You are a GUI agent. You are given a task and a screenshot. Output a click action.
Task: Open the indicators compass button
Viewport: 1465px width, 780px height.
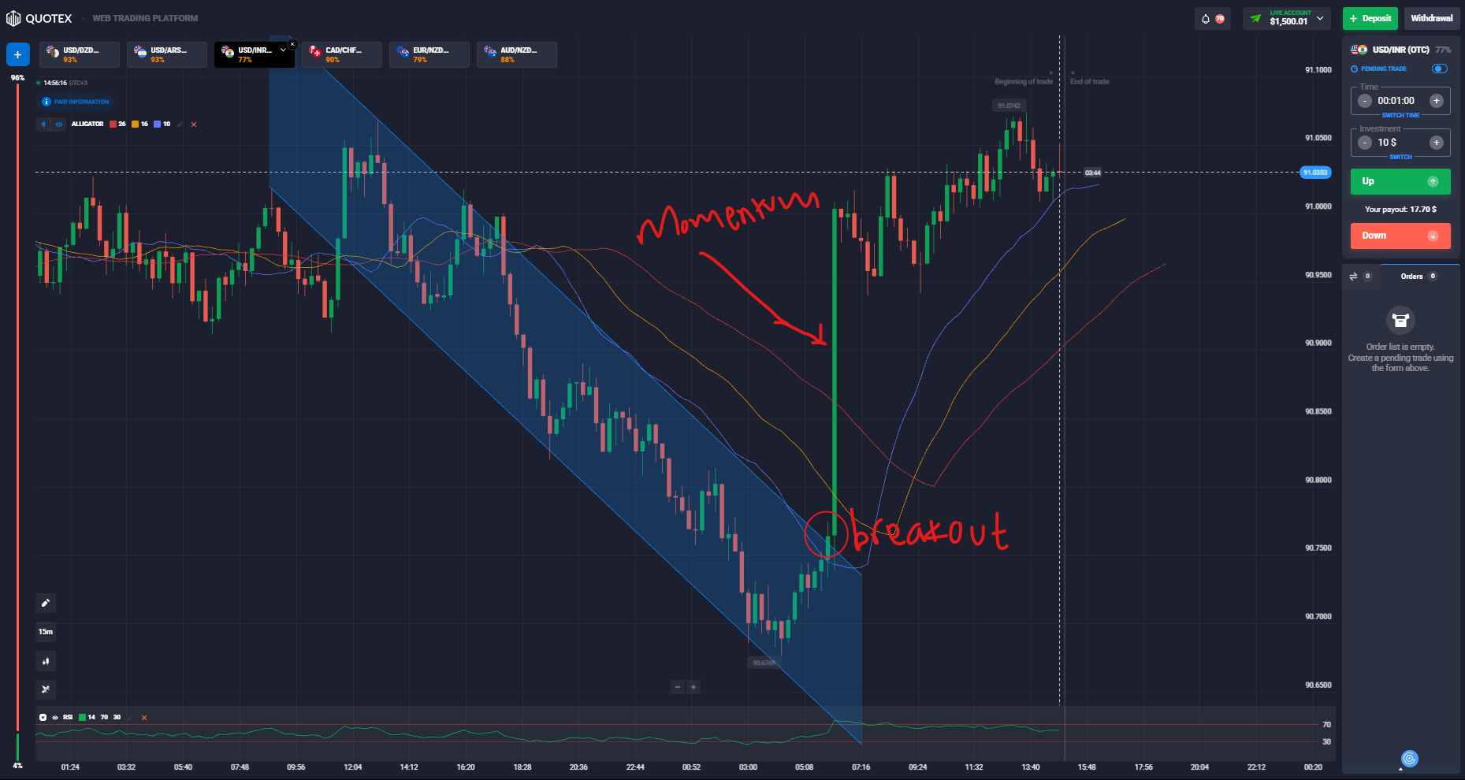coord(46,689)
